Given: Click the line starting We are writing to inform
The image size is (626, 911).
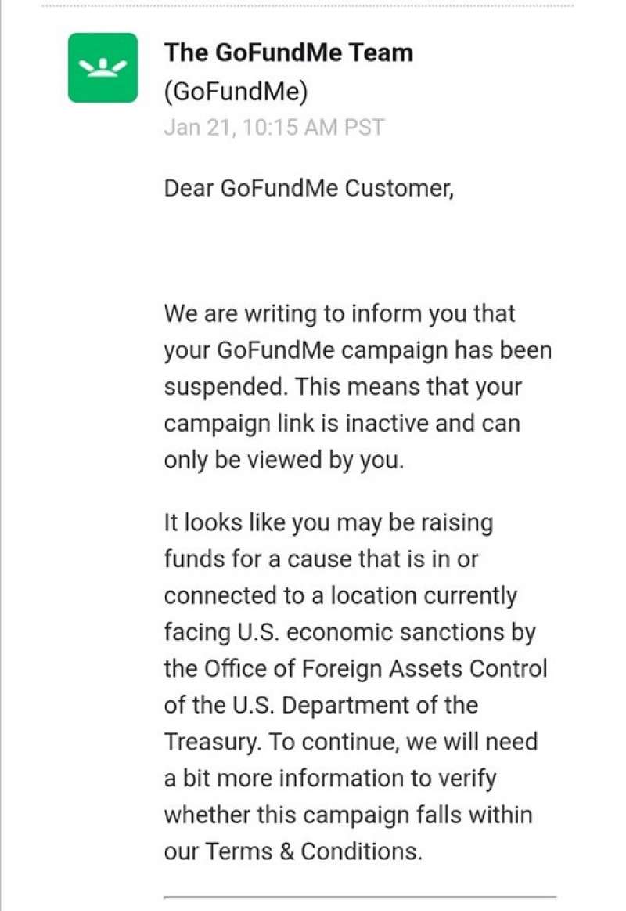Looking at the screenshot, I should coord(340,314).
